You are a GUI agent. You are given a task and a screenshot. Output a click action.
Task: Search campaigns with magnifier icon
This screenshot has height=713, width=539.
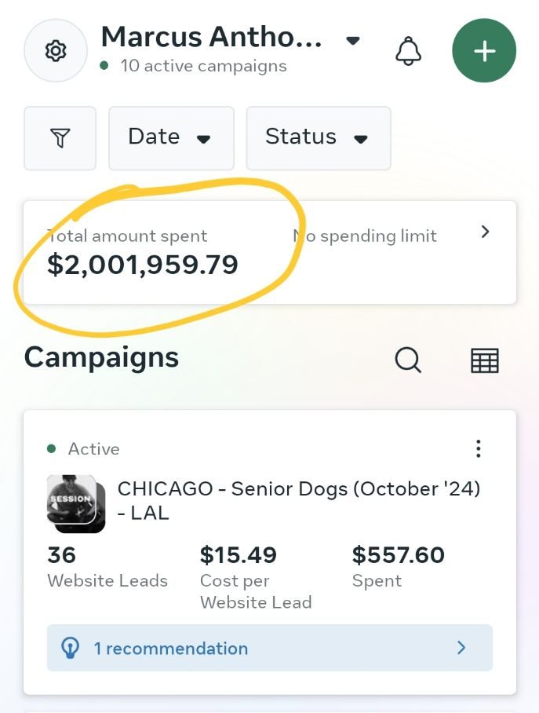408,360
